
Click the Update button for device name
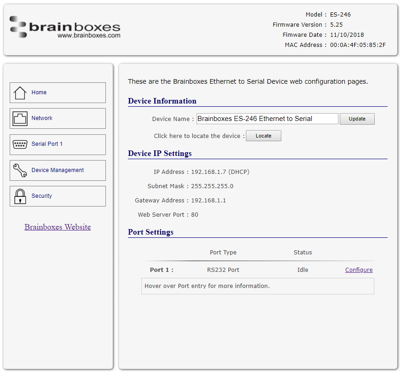pyautogui.click(x=357, y=119)
